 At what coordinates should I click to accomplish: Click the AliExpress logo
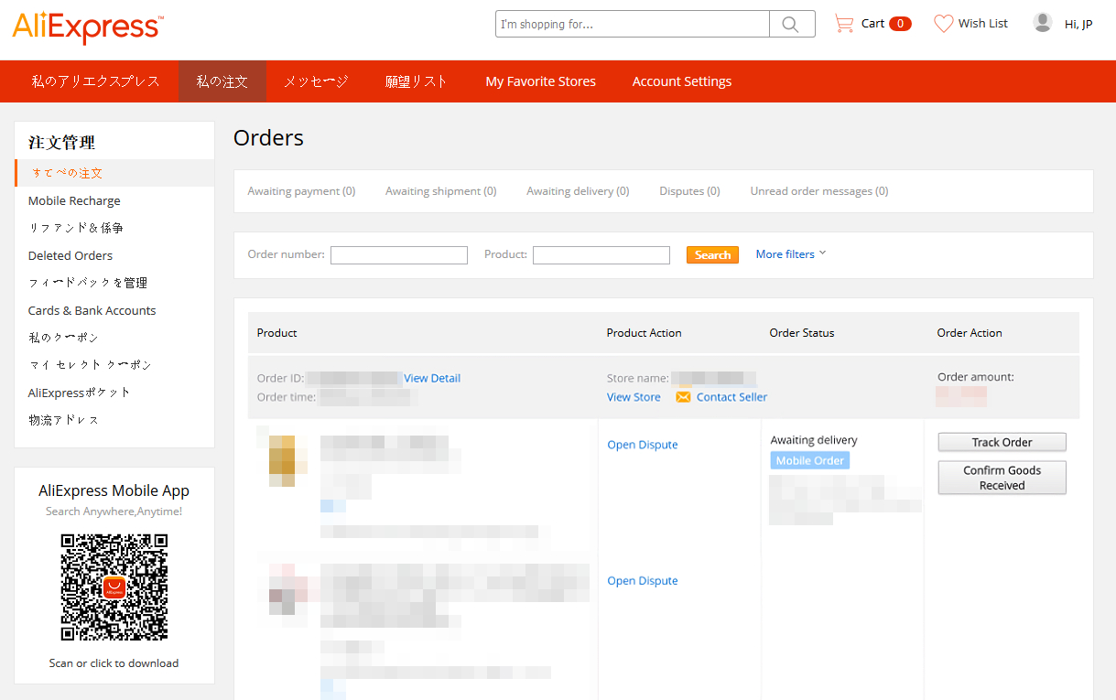(87, 27)
